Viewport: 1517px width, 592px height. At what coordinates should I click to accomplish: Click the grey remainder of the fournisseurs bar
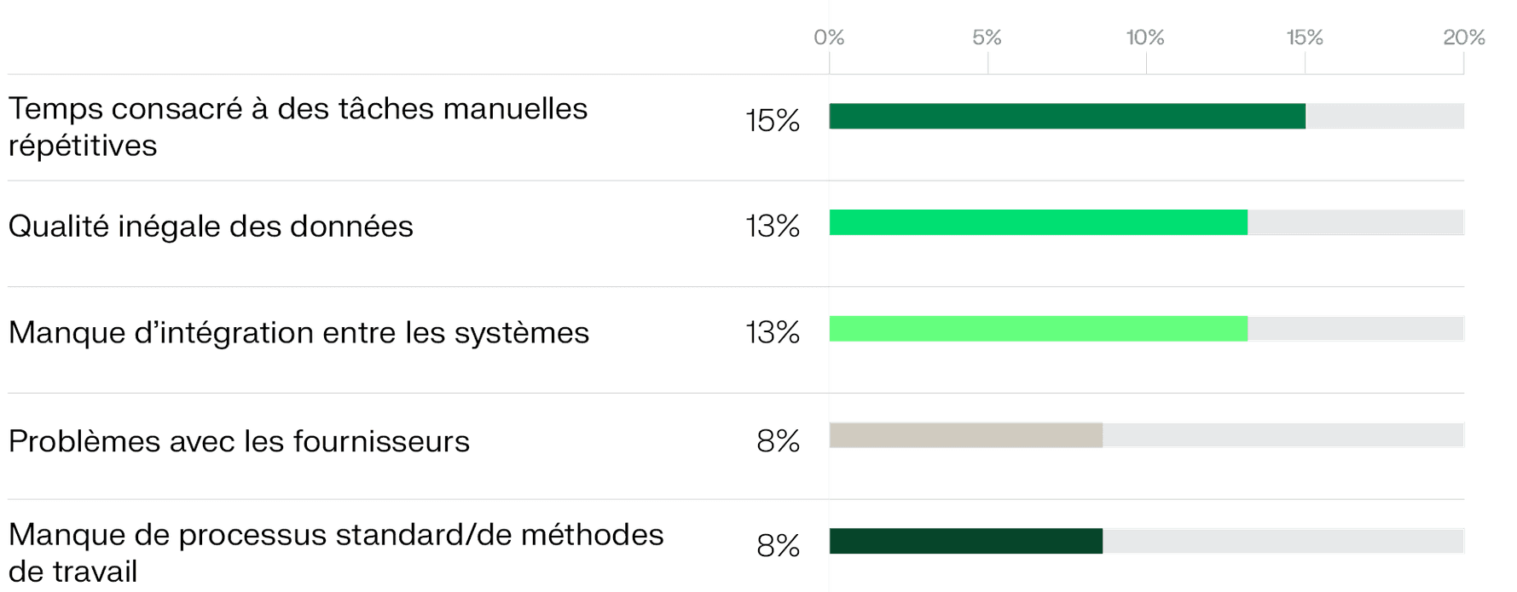coord(1283,435)
